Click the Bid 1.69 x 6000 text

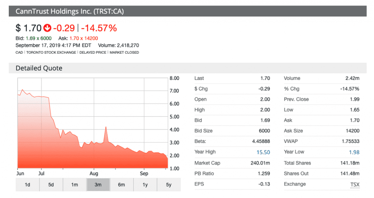point(34,38)
